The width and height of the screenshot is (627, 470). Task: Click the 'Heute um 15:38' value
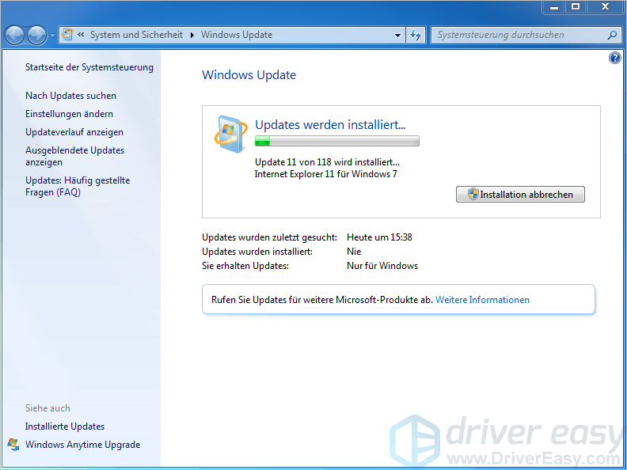(x=379, y=237)
